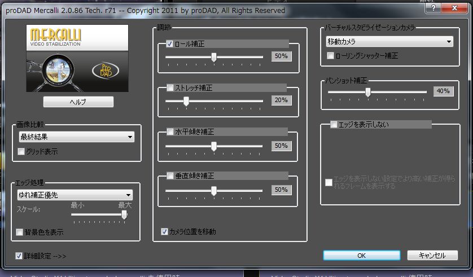The height and width of the screenshot is (277, 473).
Task: Confirm settings with the OK button
Action: (361, 256)
